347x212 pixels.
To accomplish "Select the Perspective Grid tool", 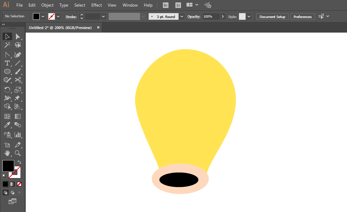I will tap(18, 107).
